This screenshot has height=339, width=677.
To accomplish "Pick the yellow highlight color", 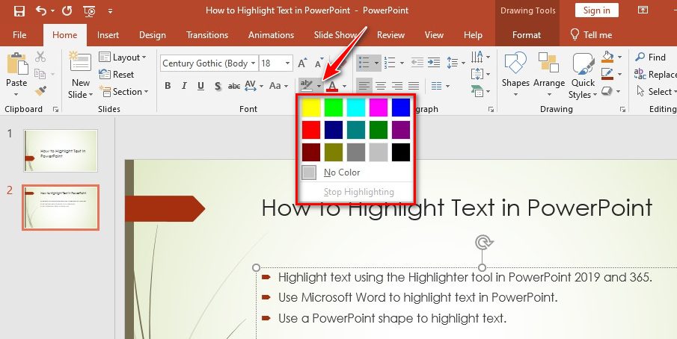I will tap(310, 108).
